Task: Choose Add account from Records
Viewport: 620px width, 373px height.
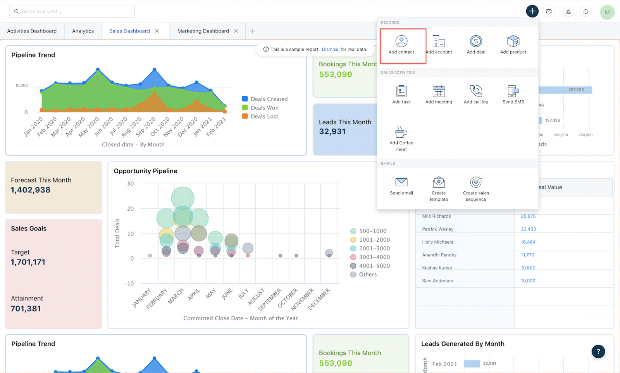Action: 439,45
